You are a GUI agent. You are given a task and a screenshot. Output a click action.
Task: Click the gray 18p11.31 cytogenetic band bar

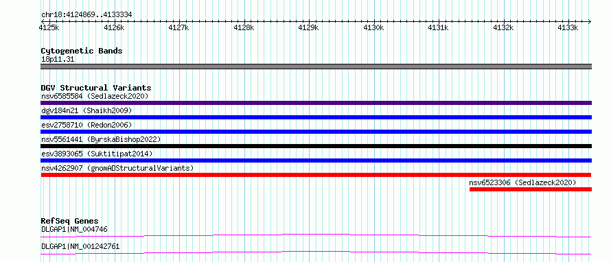point(316,67)
